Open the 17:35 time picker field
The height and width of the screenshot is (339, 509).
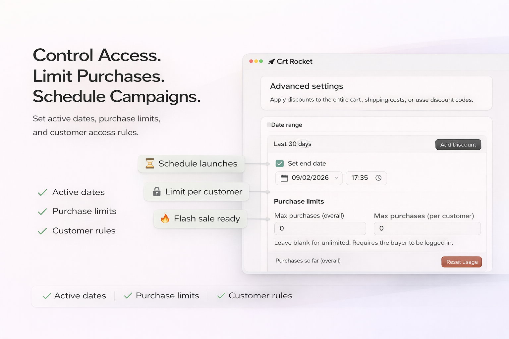(x=366, y=178)
